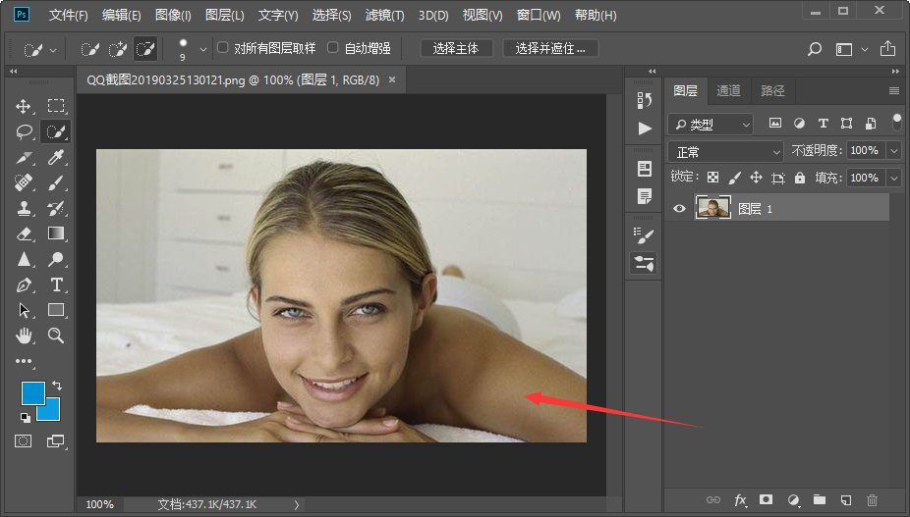Select the Pen tool
Screen dimensions: 910x517
coord(24,284)
